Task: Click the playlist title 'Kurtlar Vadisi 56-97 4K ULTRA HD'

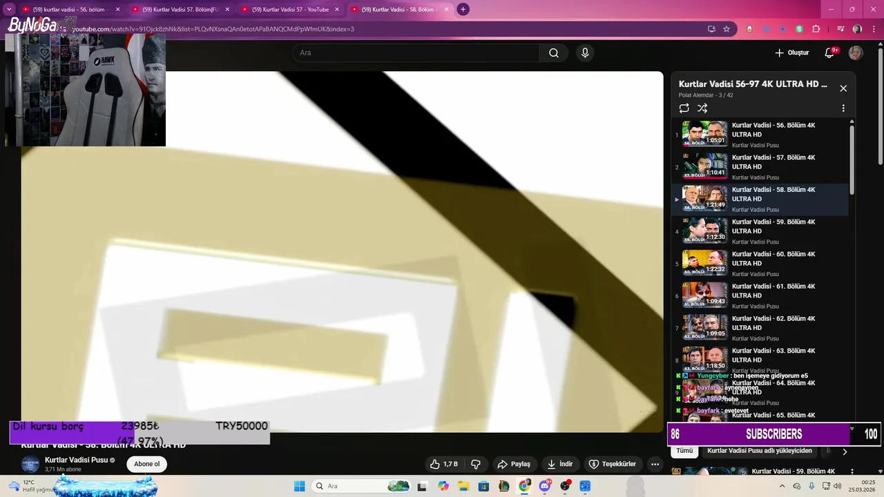Action: point(753,84)
